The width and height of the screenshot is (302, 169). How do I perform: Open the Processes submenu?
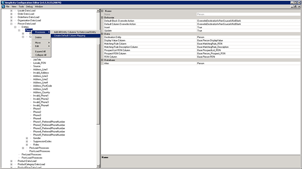click(x=41, y=32)
